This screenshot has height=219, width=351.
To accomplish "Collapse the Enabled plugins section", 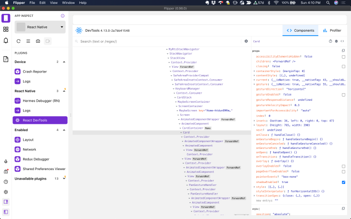I will pos(64,130).
